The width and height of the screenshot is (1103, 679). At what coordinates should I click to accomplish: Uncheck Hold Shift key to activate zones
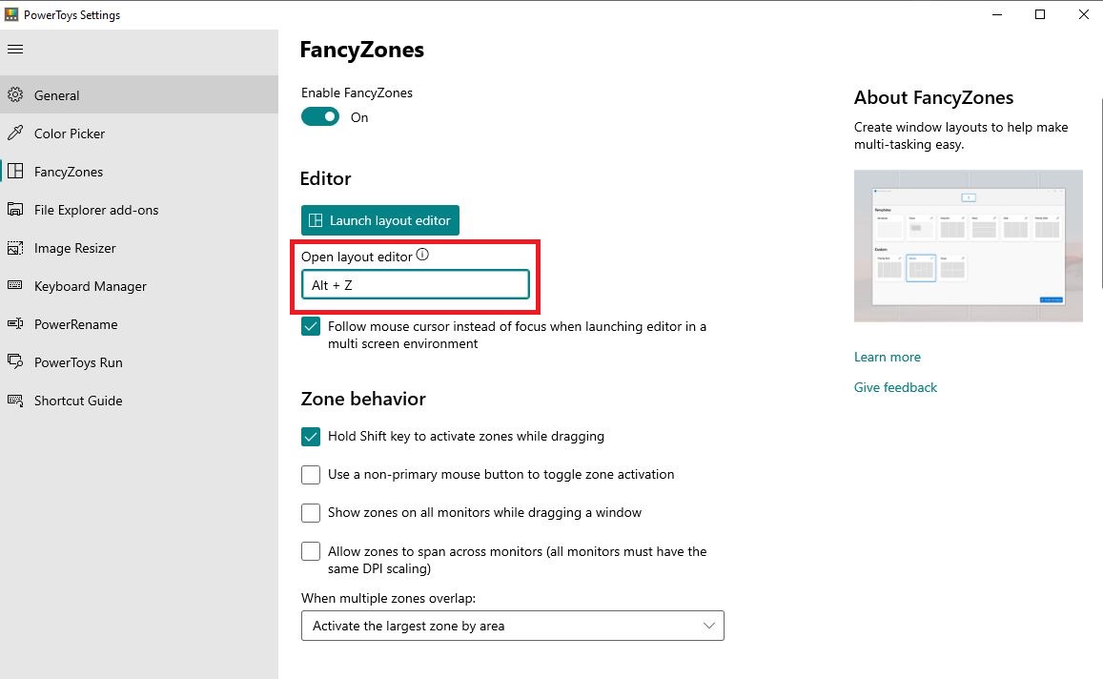click(x=310, y=436)
